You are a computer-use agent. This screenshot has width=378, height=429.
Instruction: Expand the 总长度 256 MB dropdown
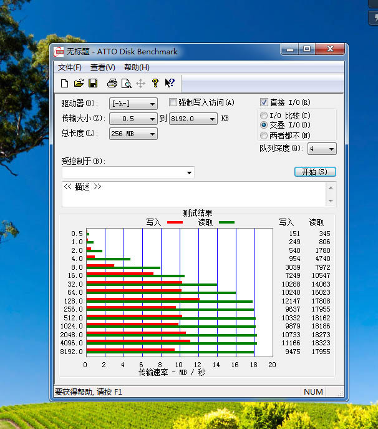pyautogui.click(x=153, y=134)
